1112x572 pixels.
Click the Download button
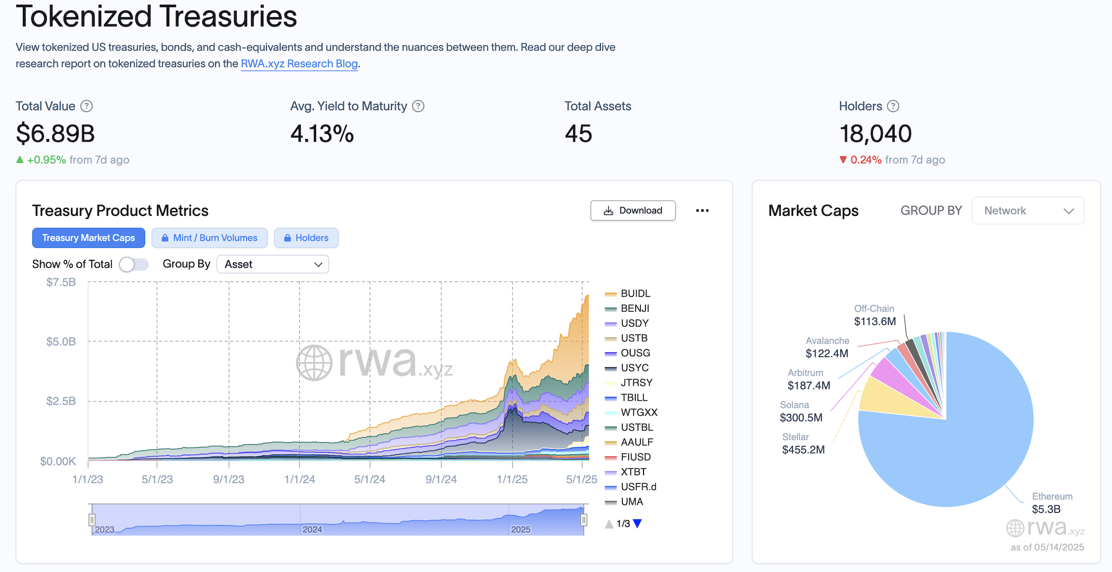pyautogui.click(x=633, y=210)
